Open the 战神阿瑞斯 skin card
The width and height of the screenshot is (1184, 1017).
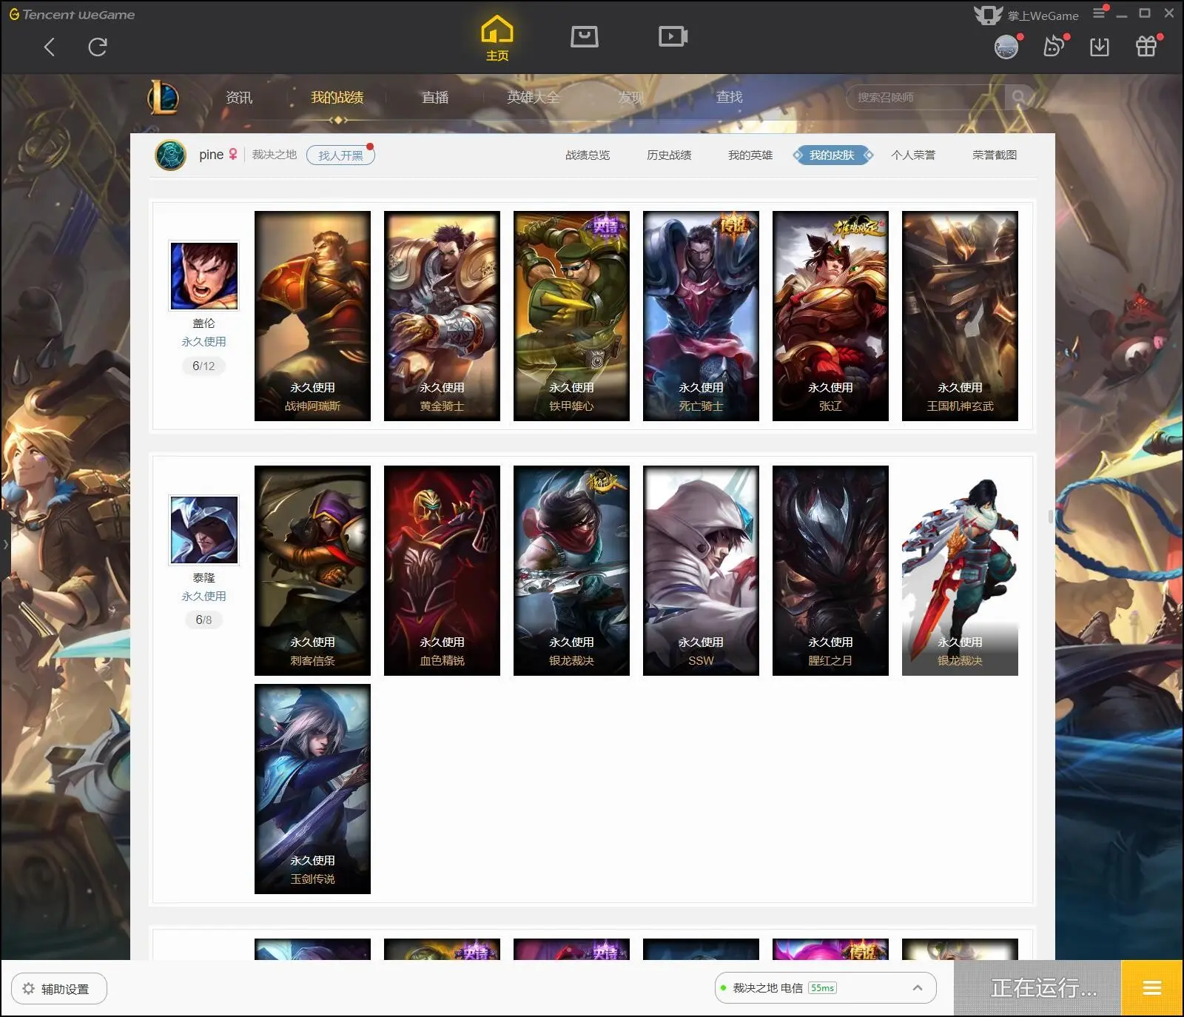pos(312,316)
